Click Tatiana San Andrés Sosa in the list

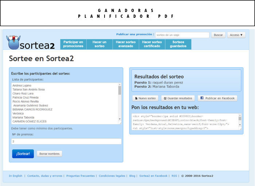click(x=28, y=89)
